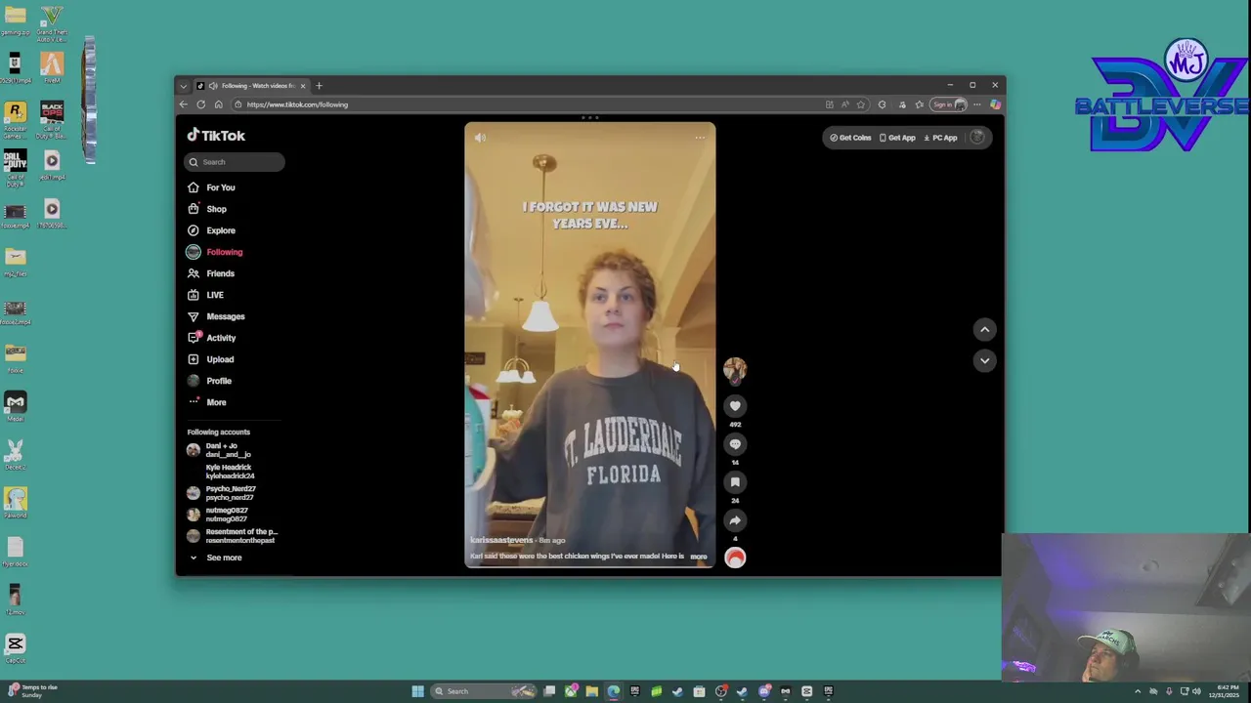Open the video's three-dot options menu

pyautogui.click(x=700, y=138)
